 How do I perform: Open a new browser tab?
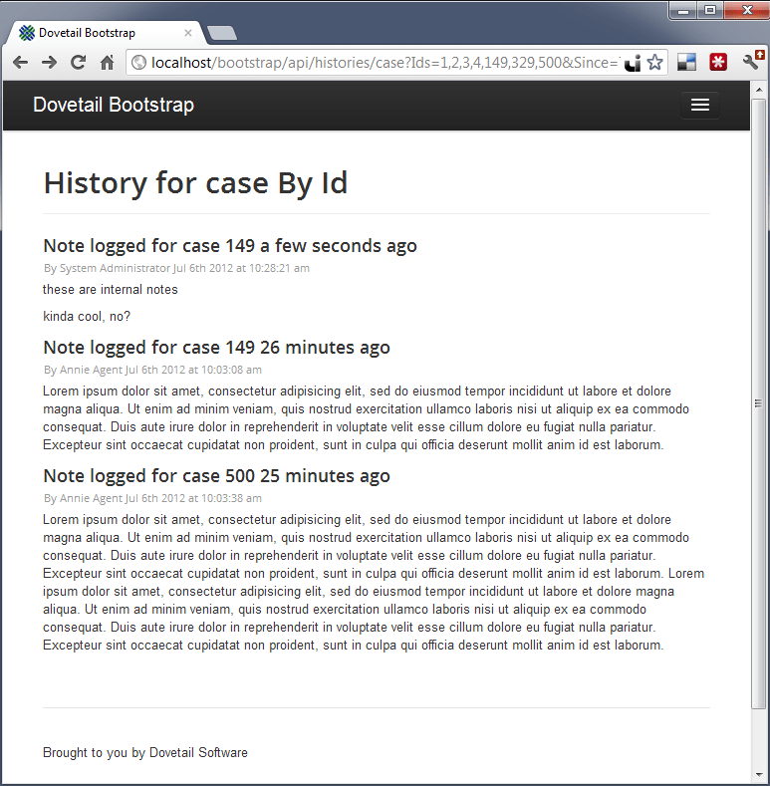tap(222, 33)
